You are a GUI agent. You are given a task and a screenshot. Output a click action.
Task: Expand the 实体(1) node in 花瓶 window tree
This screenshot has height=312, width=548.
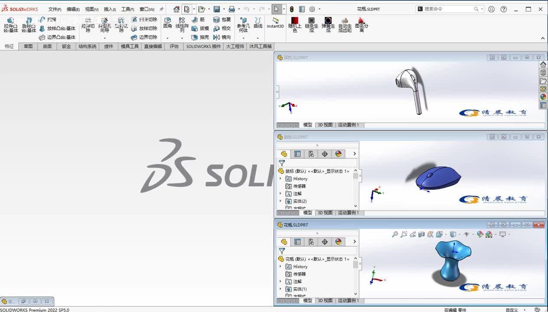coord(280,289)
